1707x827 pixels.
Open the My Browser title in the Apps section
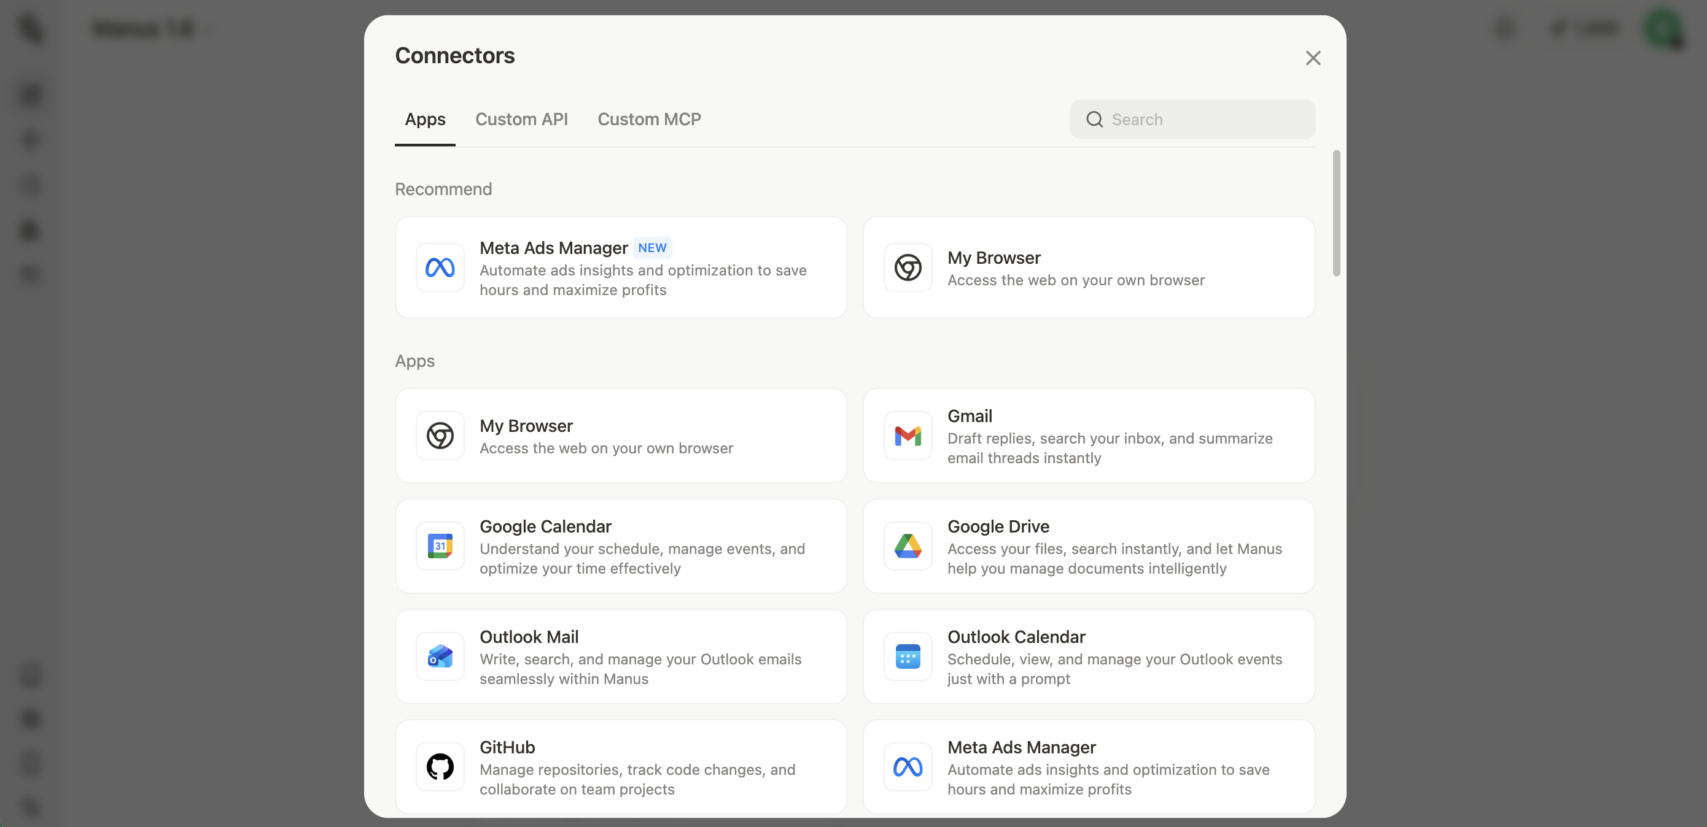pos(526,426)
